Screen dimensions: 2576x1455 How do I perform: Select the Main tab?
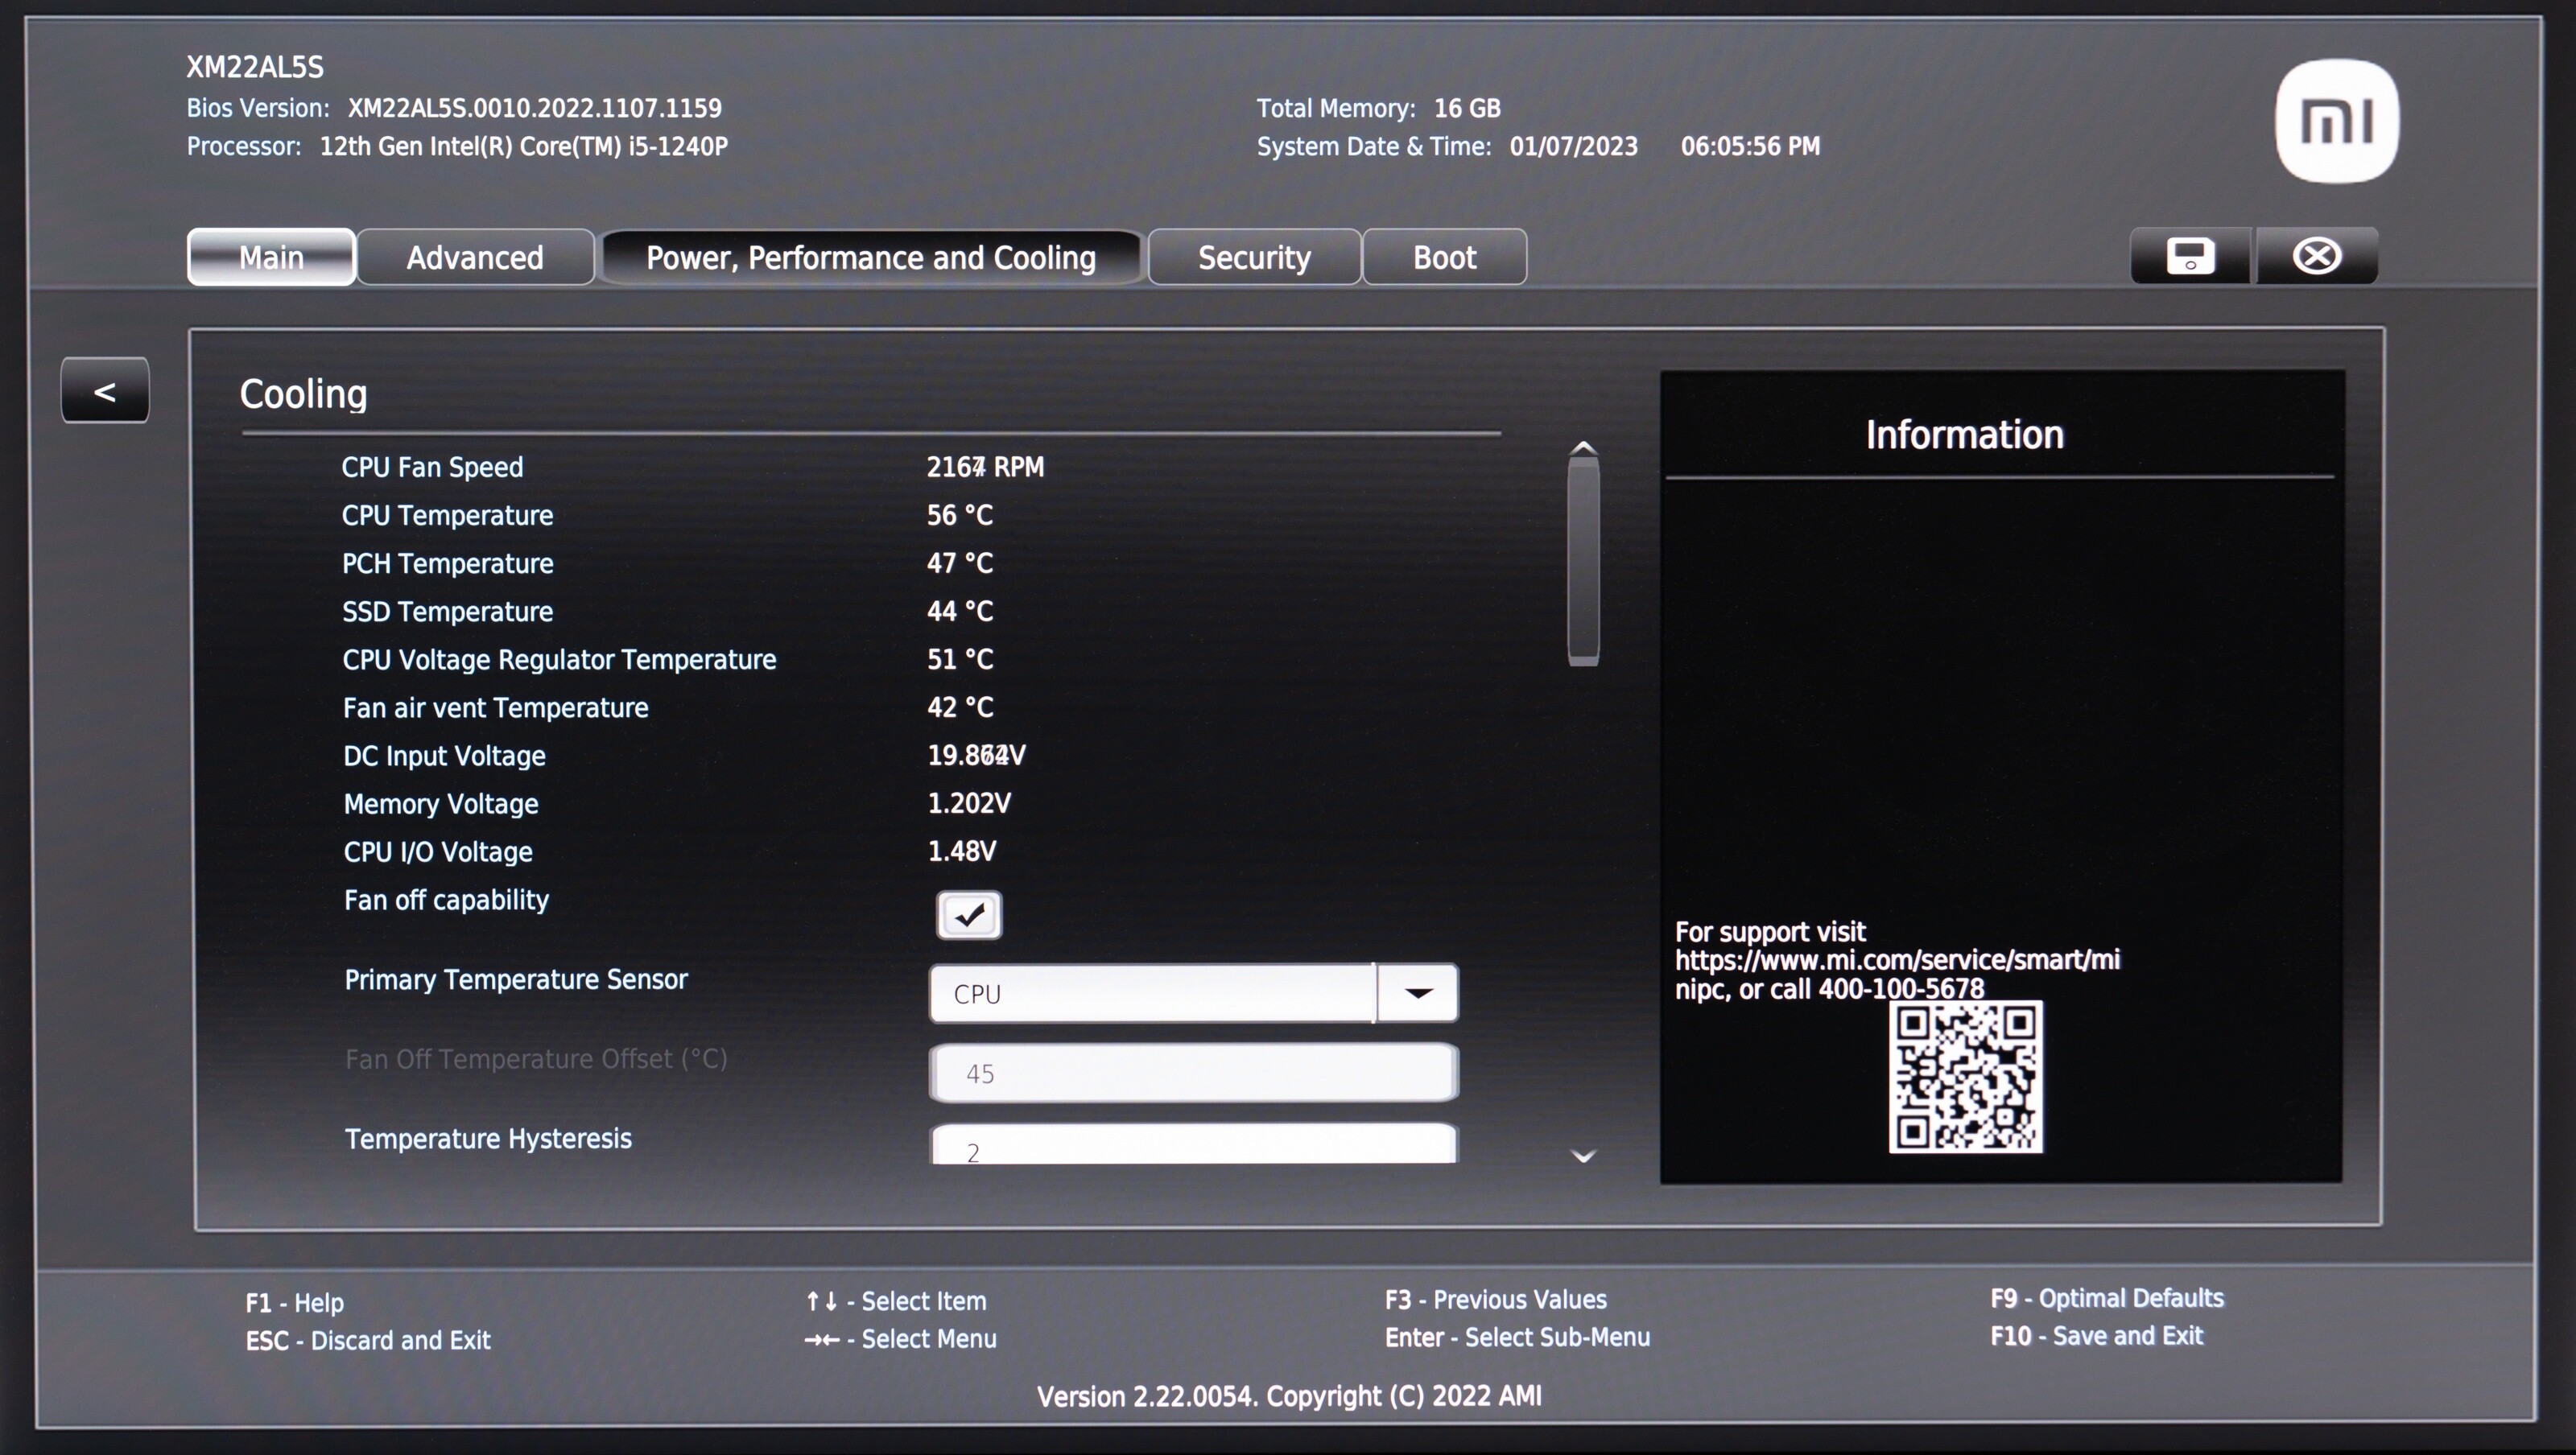pos(271,258)
